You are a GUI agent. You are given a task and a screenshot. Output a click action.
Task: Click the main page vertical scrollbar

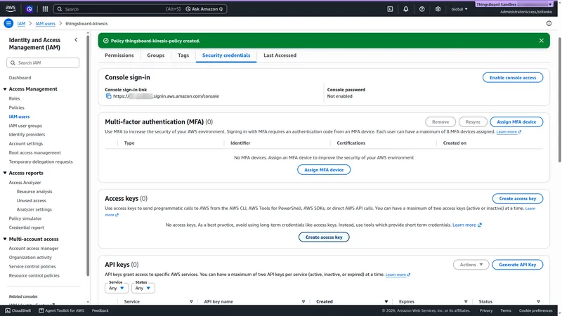coord(559,100)
